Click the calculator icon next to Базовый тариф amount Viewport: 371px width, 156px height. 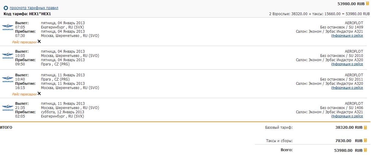pos(366,128)
